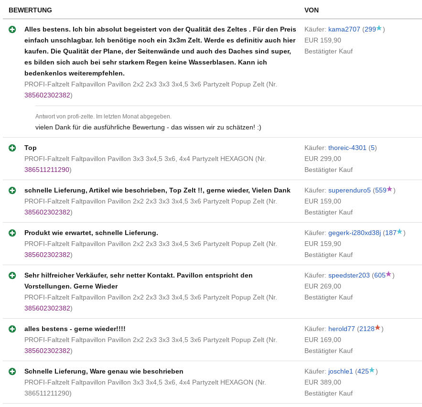Open herold77's buyer profile
This screenshot has height=407, width=422.
[342, 329]
